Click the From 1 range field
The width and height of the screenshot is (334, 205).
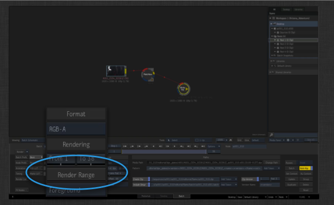(x=61, y=159)
